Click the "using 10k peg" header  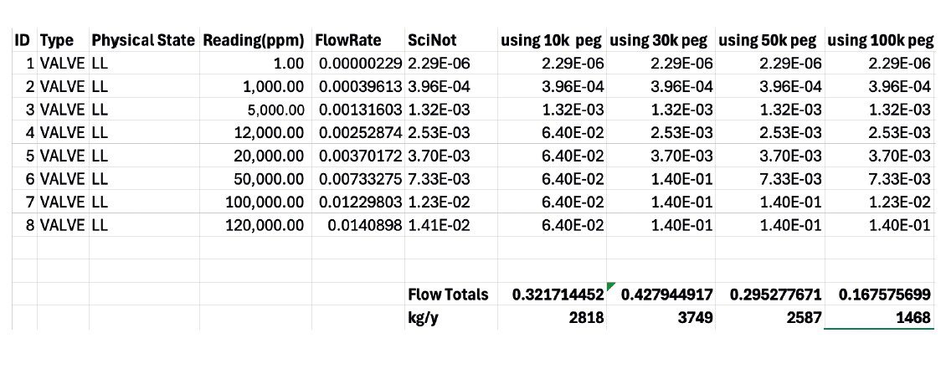click(550, 40)
